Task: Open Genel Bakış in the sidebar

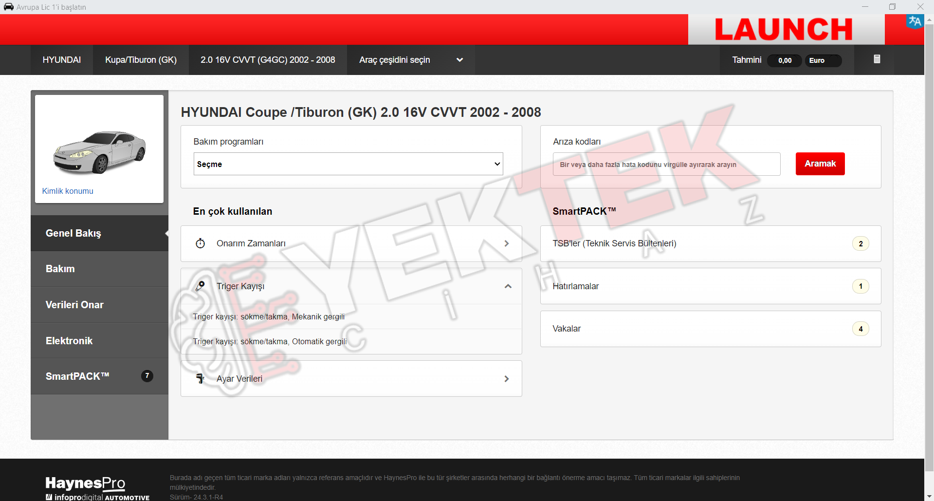Action: tap(99, 233)
